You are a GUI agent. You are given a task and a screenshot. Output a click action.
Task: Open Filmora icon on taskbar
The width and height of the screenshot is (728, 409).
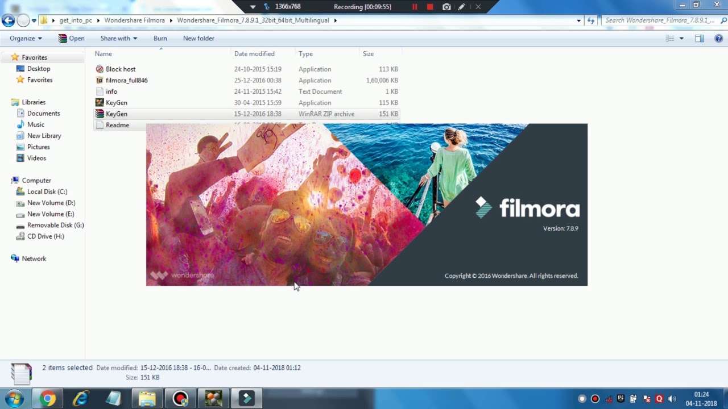tap(246, 398)
